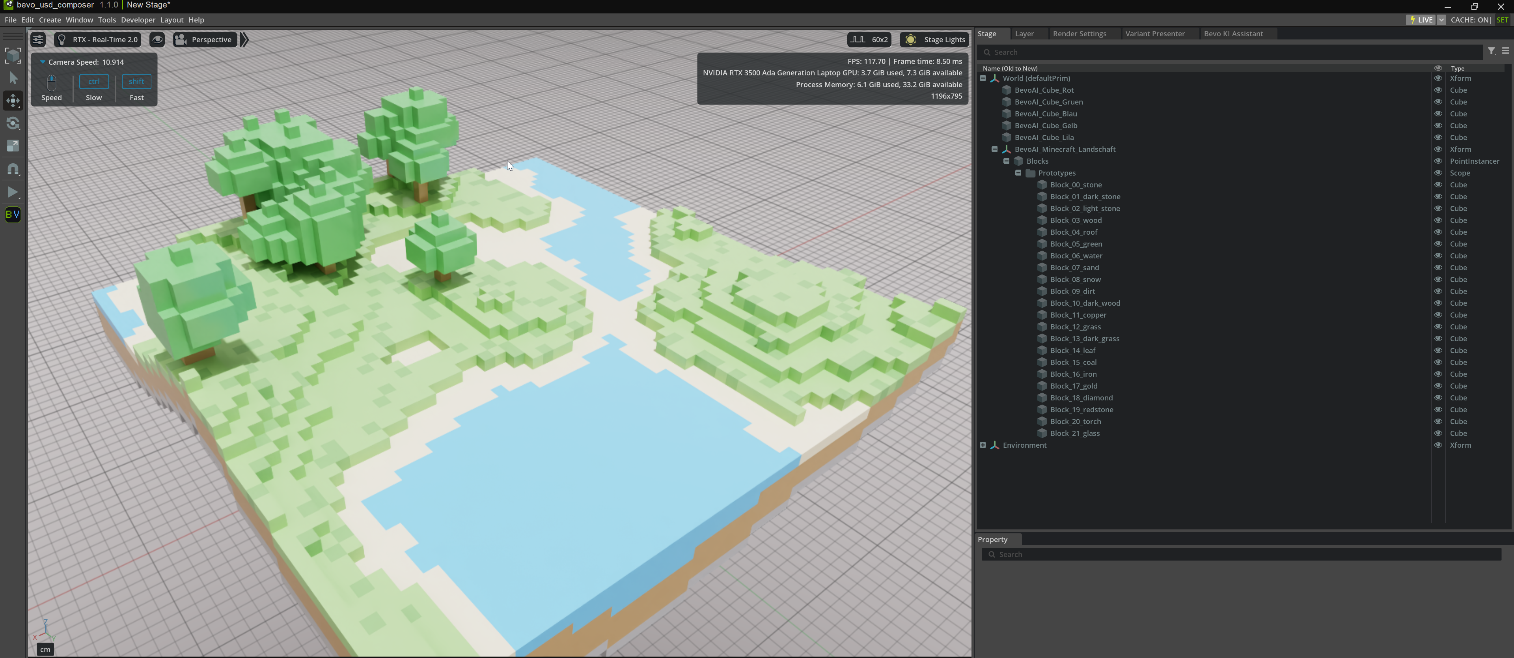Toggle the LIVE session button
Image resolution: width=1514 pixels, height=658 pixels.
[1421, 19]
